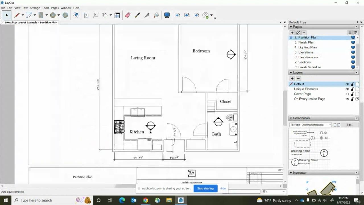364x205 pixels.
Task: Insert a Table with table tool
Action: pyautogui.click(x=117, y=15)
